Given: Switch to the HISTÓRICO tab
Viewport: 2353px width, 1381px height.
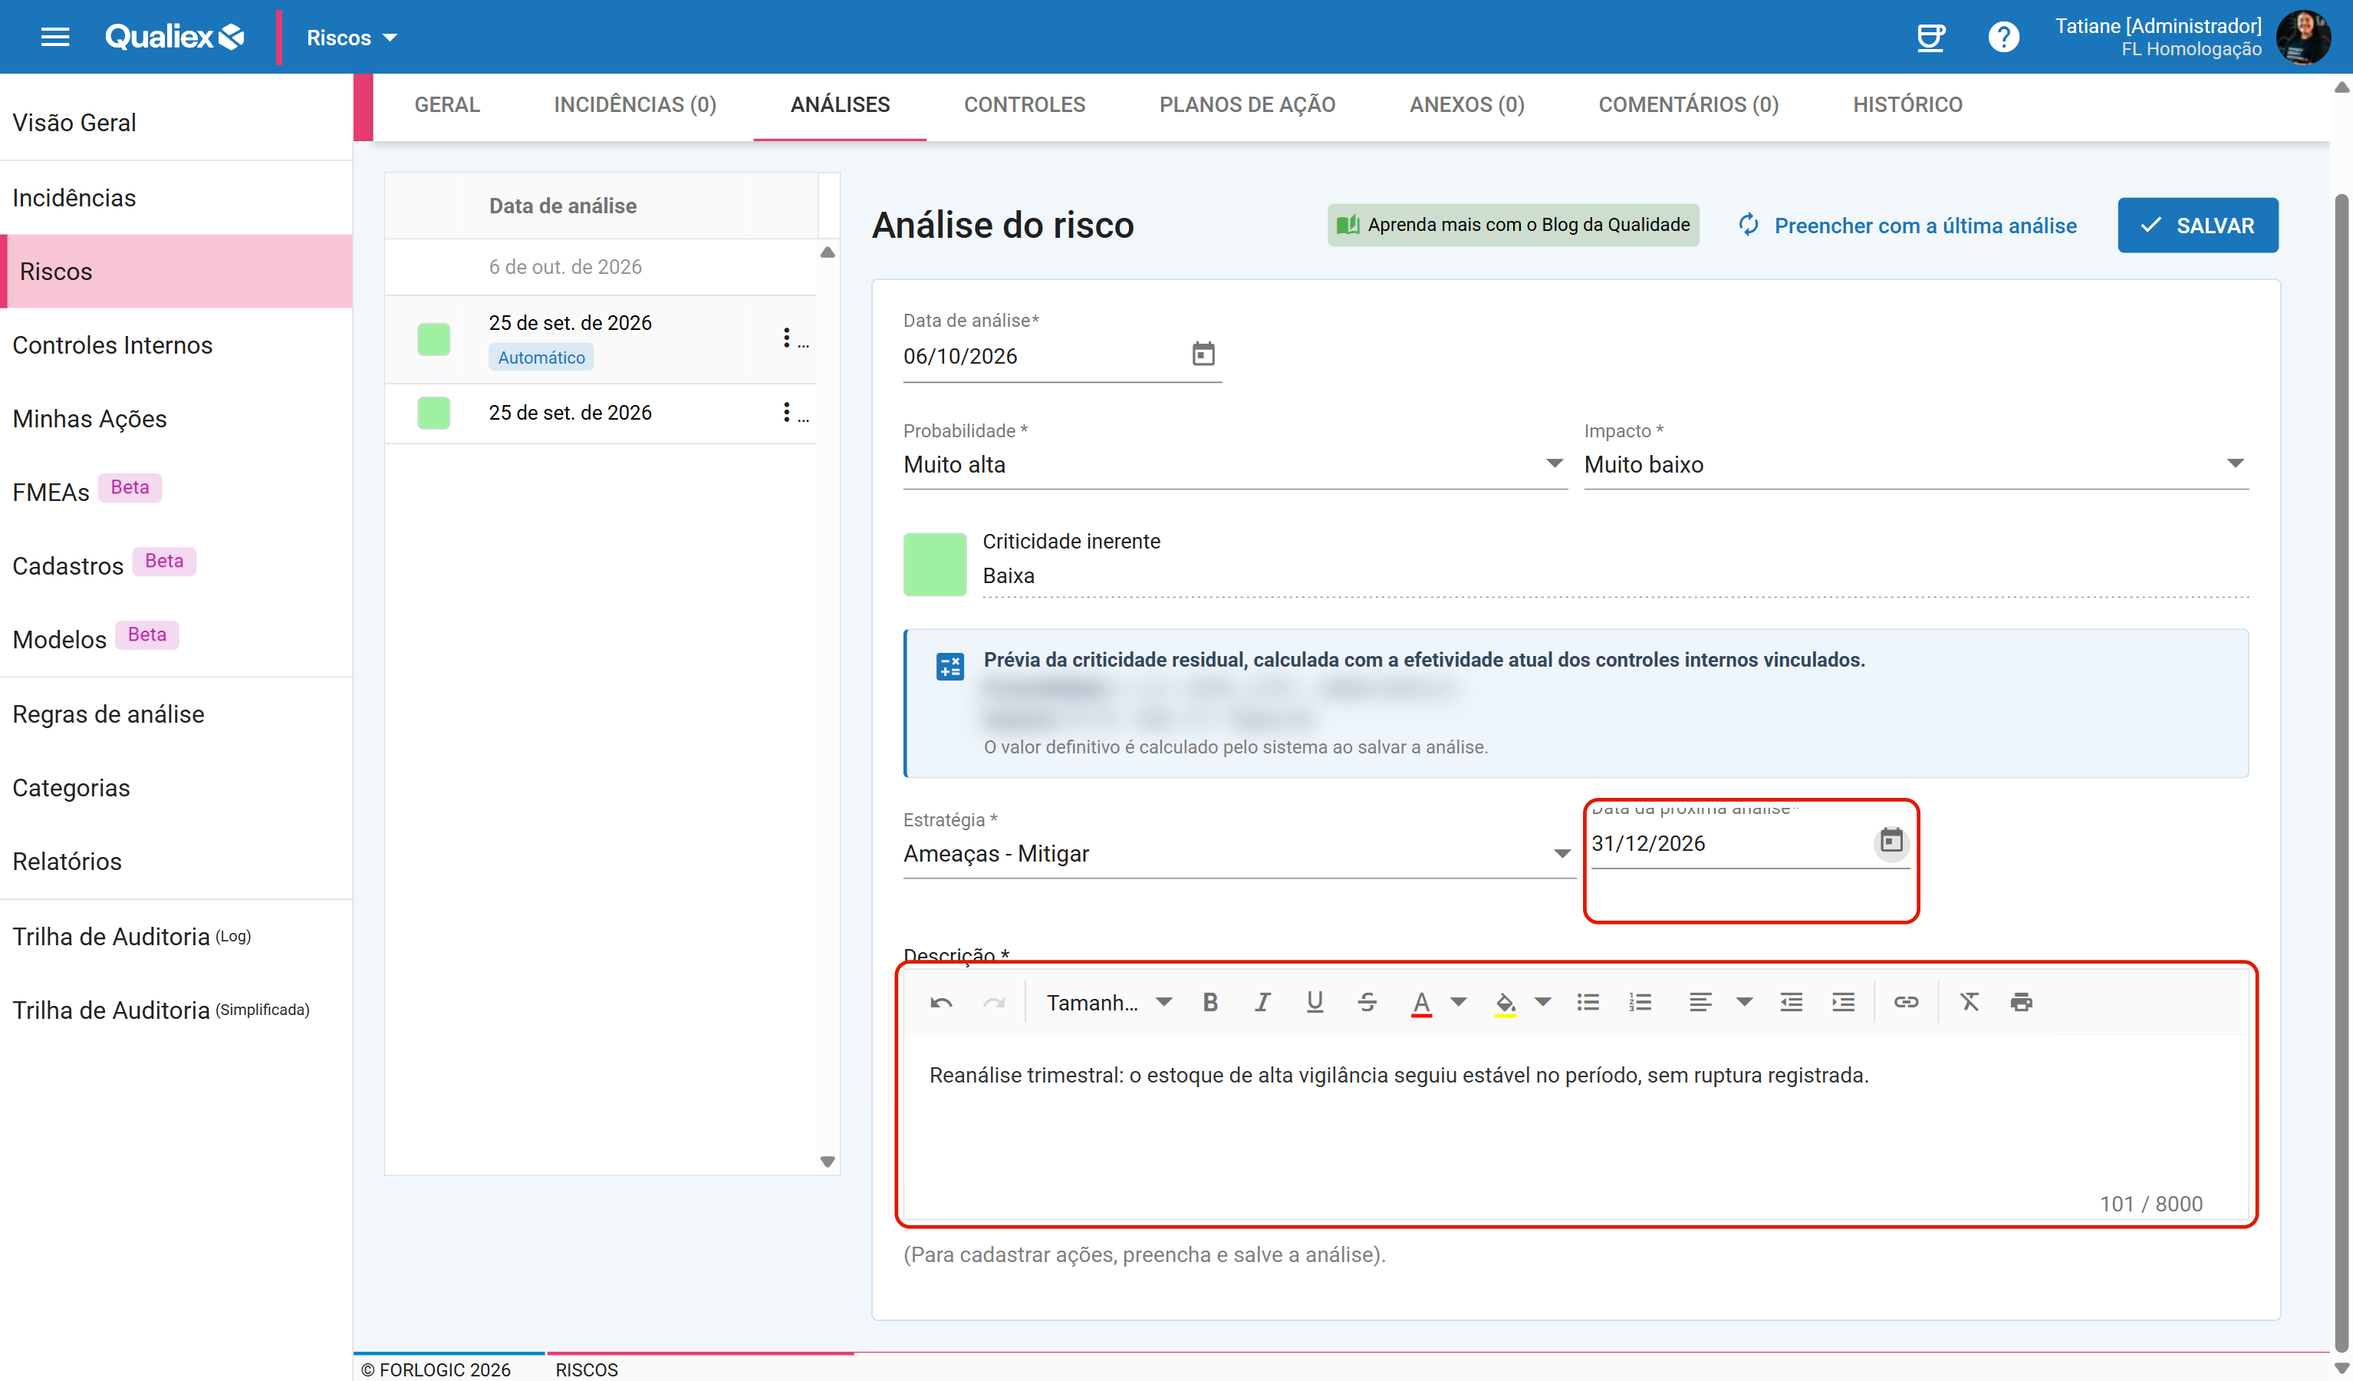Looking at the screenshot, I should tap(1907, 104).
